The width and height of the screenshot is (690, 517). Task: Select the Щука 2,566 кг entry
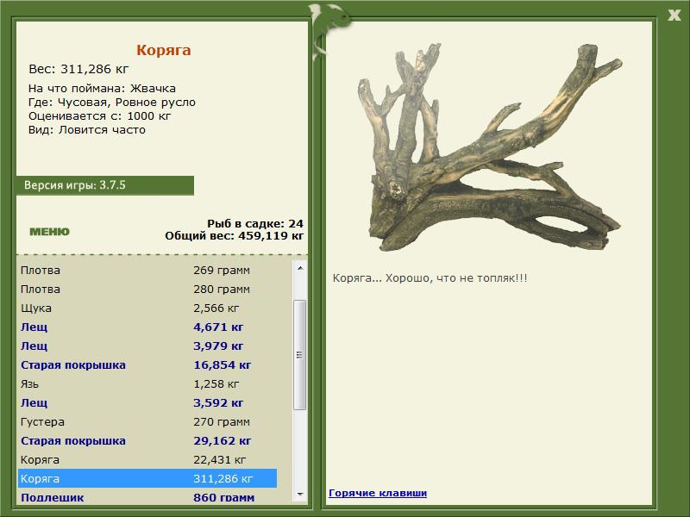(x=147, y=308)
